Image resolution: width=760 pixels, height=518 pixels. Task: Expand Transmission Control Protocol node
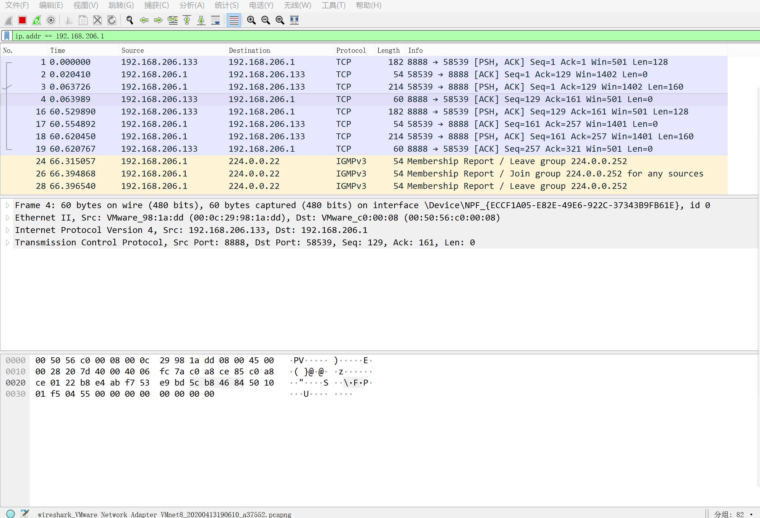click(8, 243)
